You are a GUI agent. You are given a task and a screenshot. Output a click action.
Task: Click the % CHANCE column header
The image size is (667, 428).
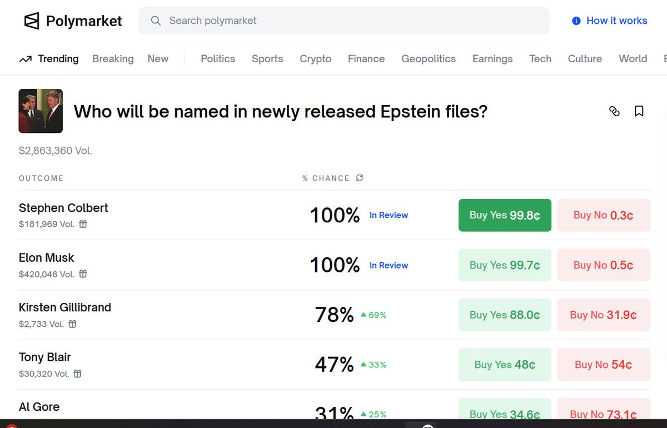pos(326,178)
